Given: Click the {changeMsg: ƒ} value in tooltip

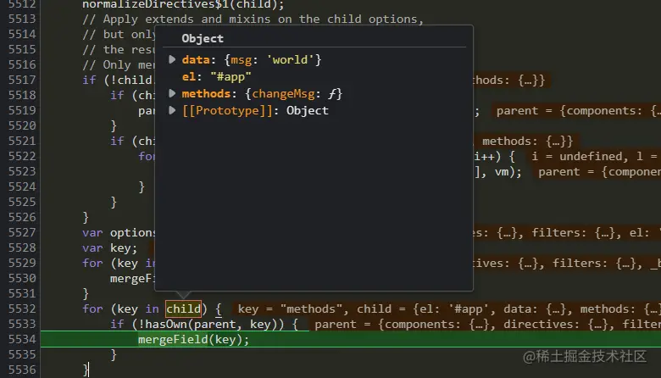Looking at the screenshot, I should click(294, 93).
